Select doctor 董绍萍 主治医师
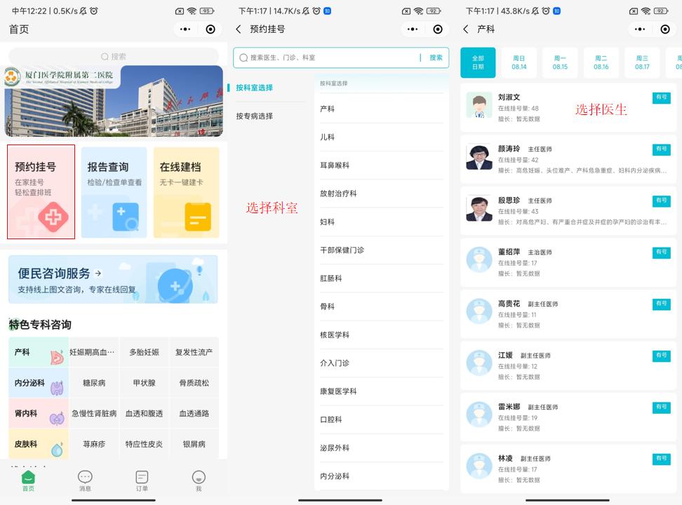The image size is (682, 505). click(568, 262)
